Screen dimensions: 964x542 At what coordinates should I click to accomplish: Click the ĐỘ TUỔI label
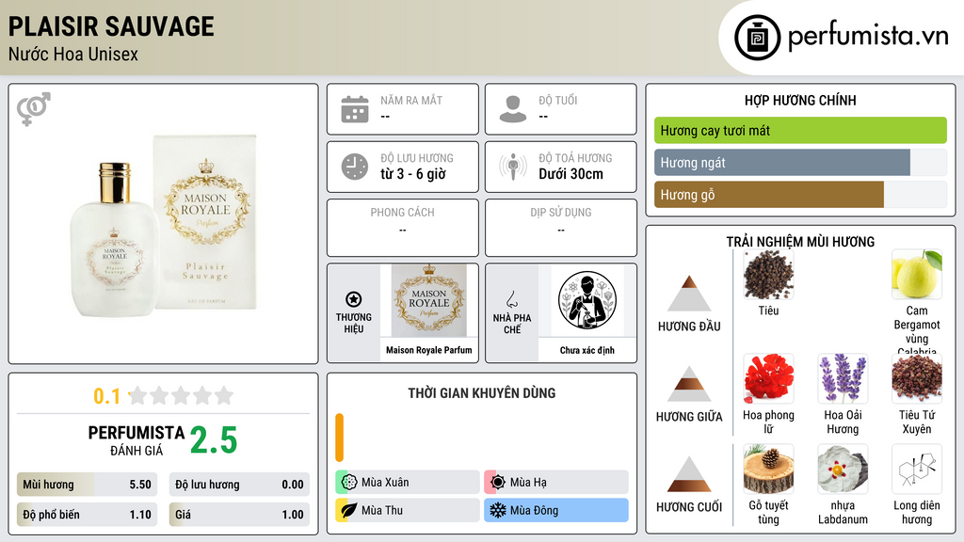(x=557, y=100)
